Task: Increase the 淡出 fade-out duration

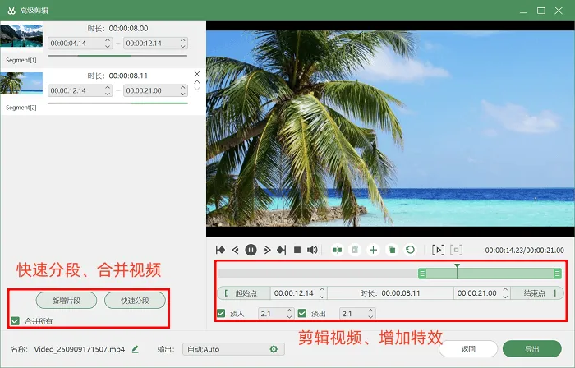Action: coord(370,310)
